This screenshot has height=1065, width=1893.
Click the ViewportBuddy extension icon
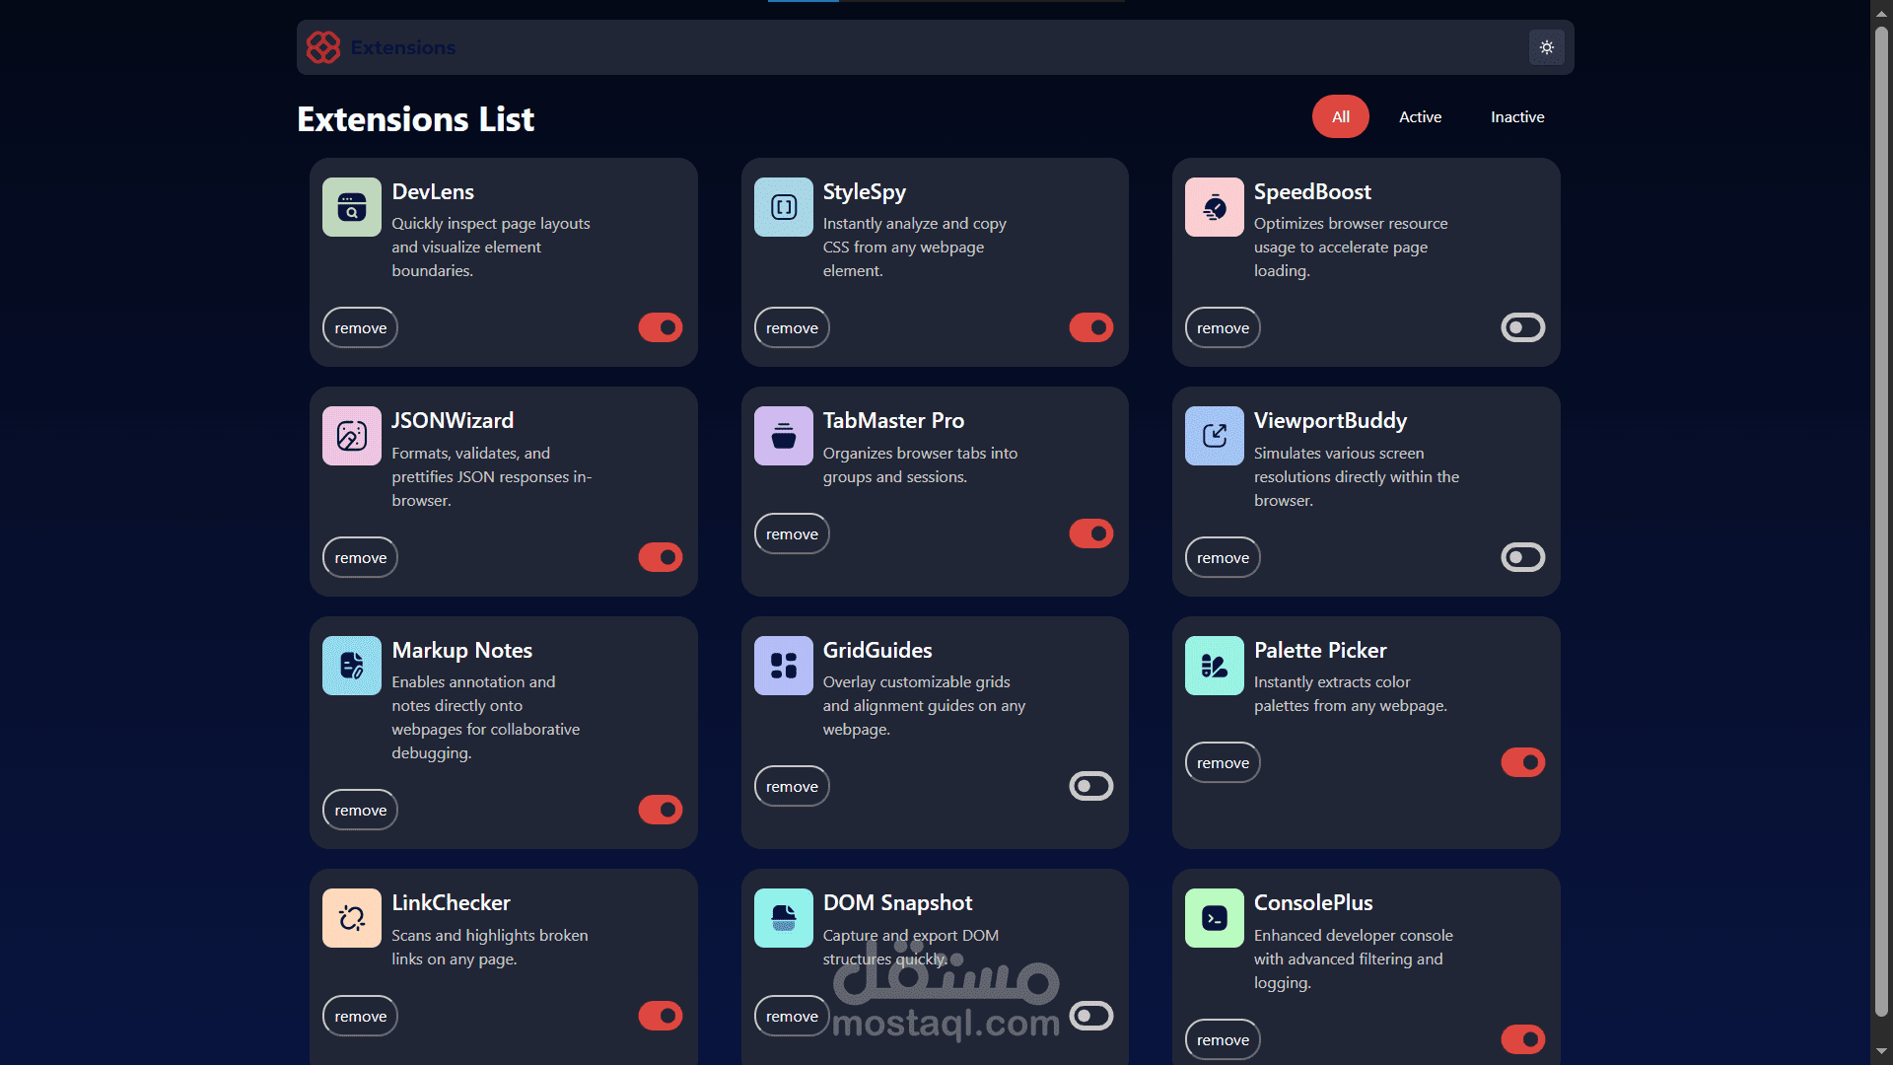1214,436
